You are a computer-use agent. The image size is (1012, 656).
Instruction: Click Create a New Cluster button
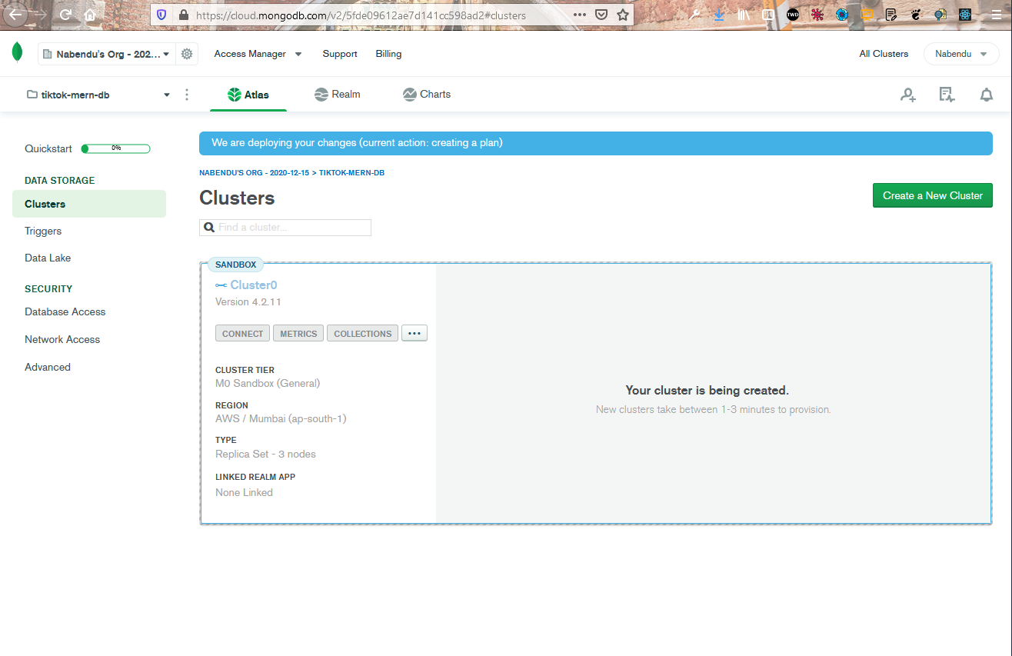point(933,195)
